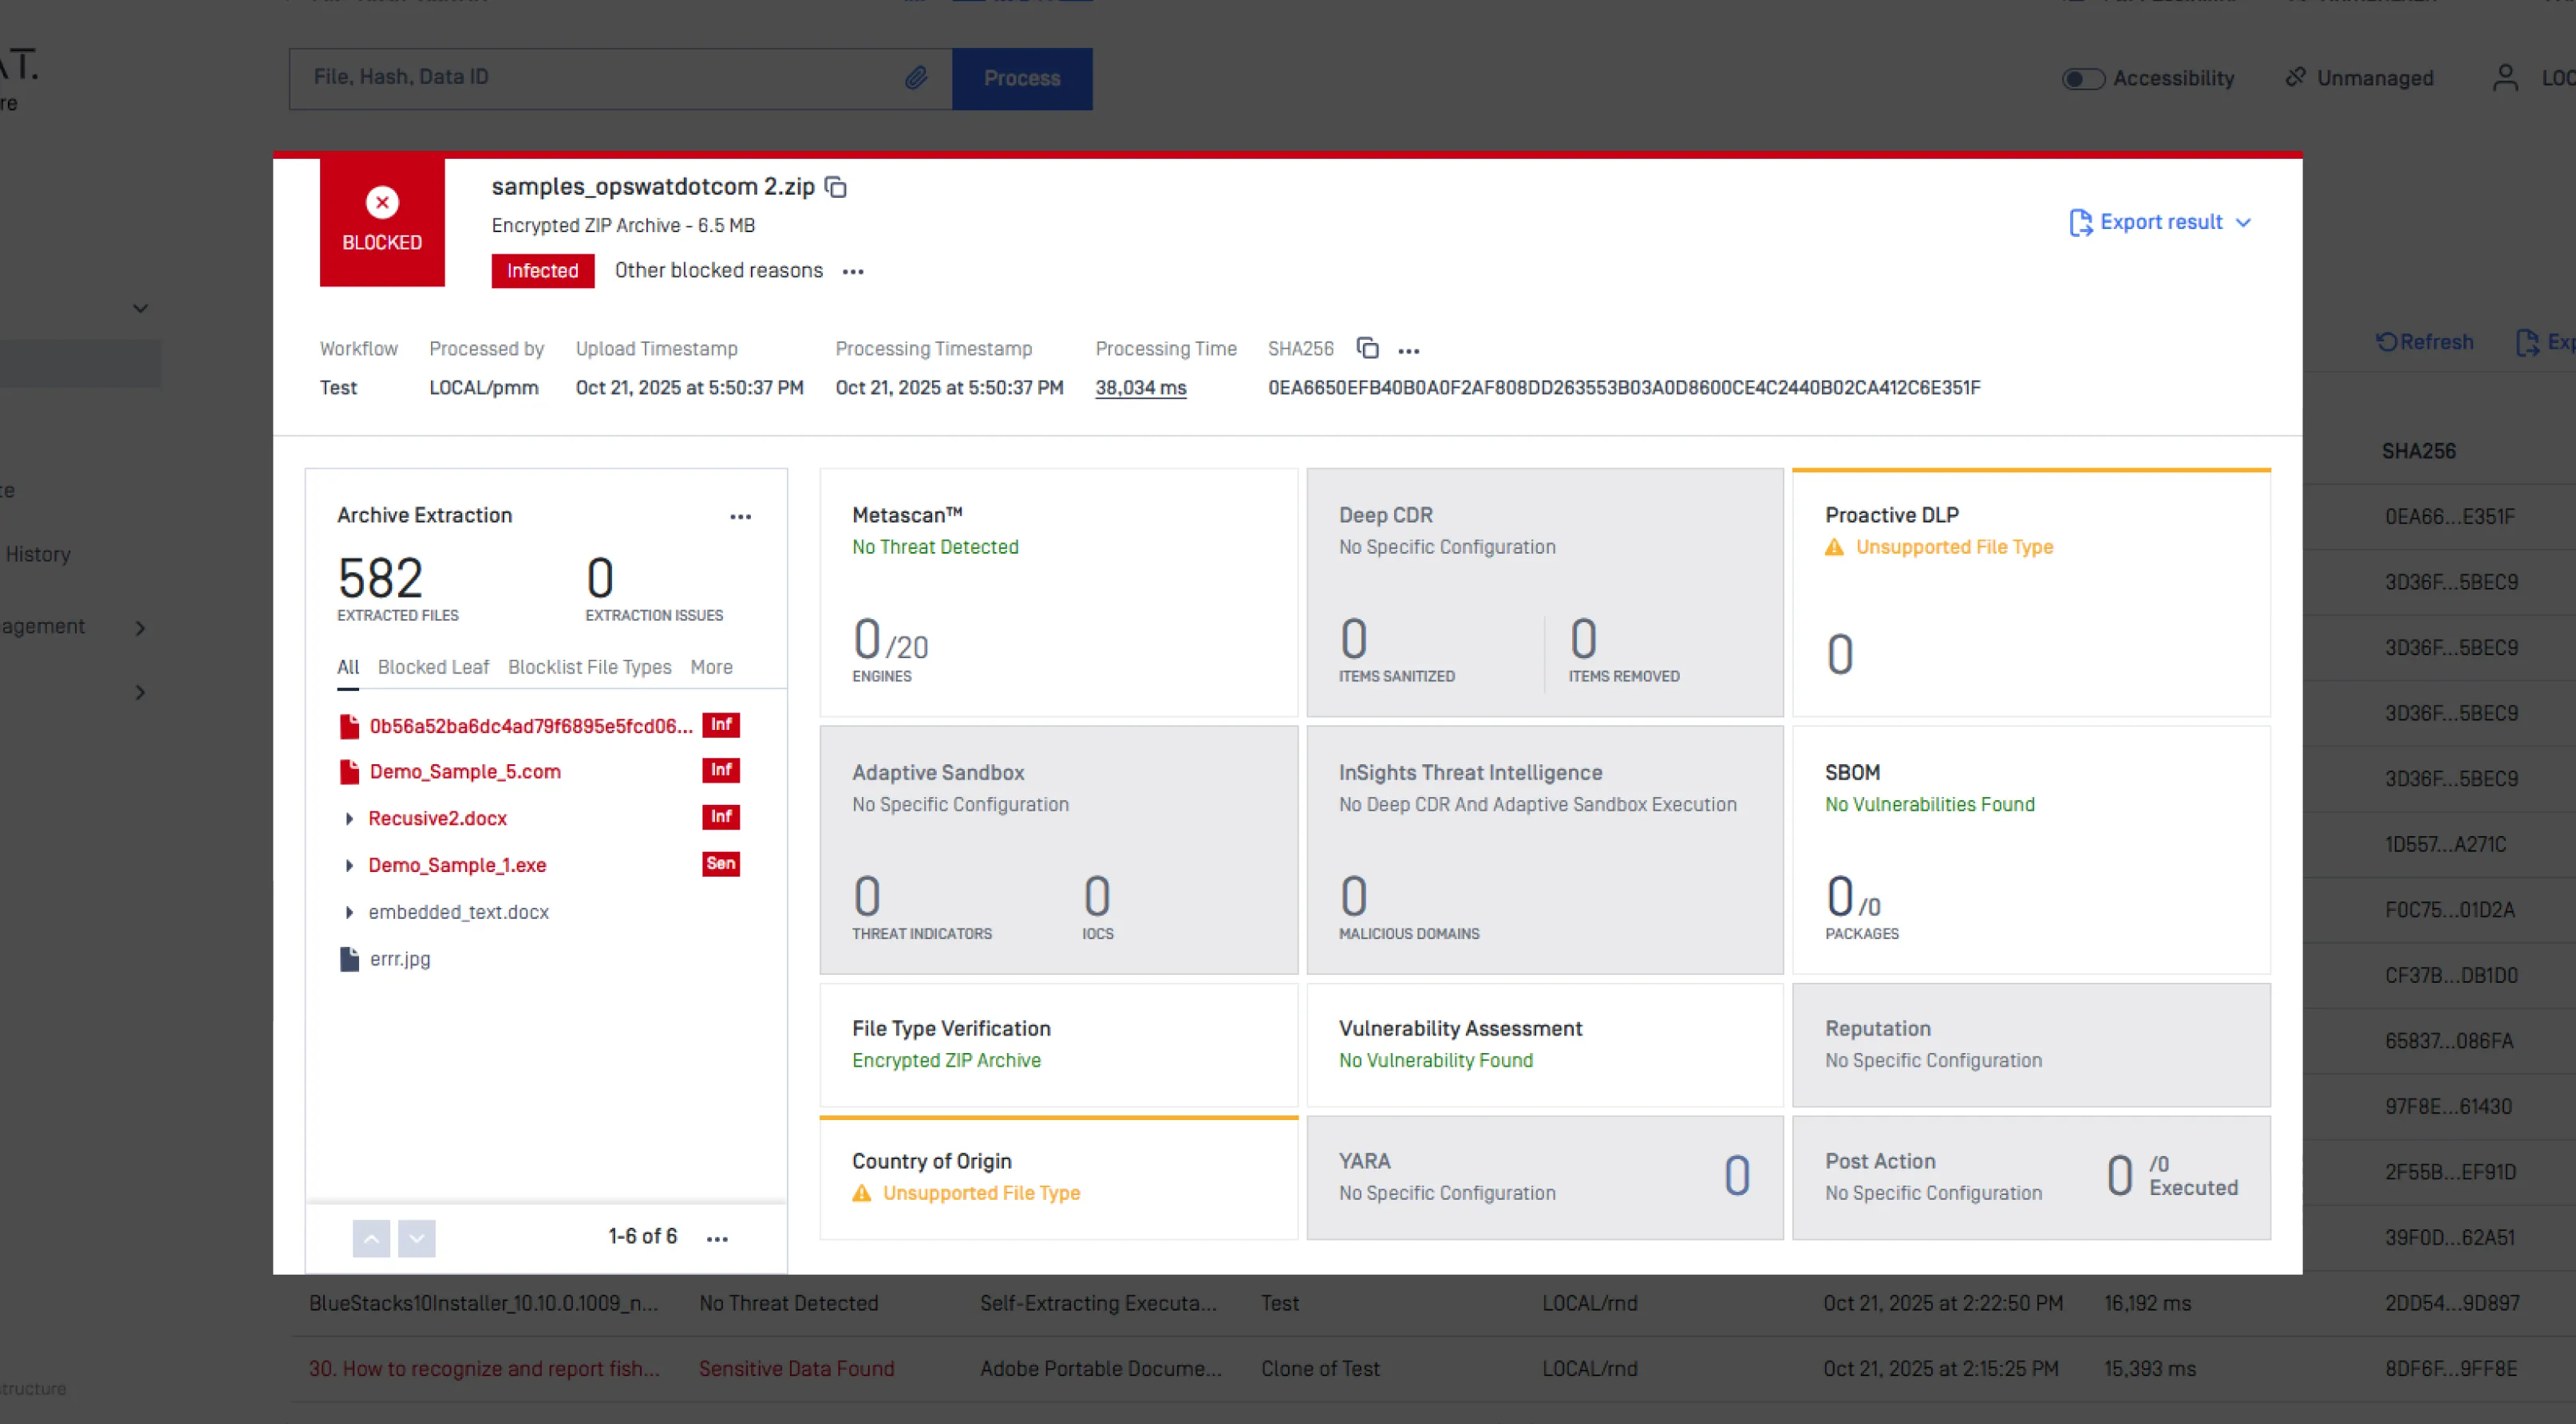Open more options next to SHA256

(1408, 351)
